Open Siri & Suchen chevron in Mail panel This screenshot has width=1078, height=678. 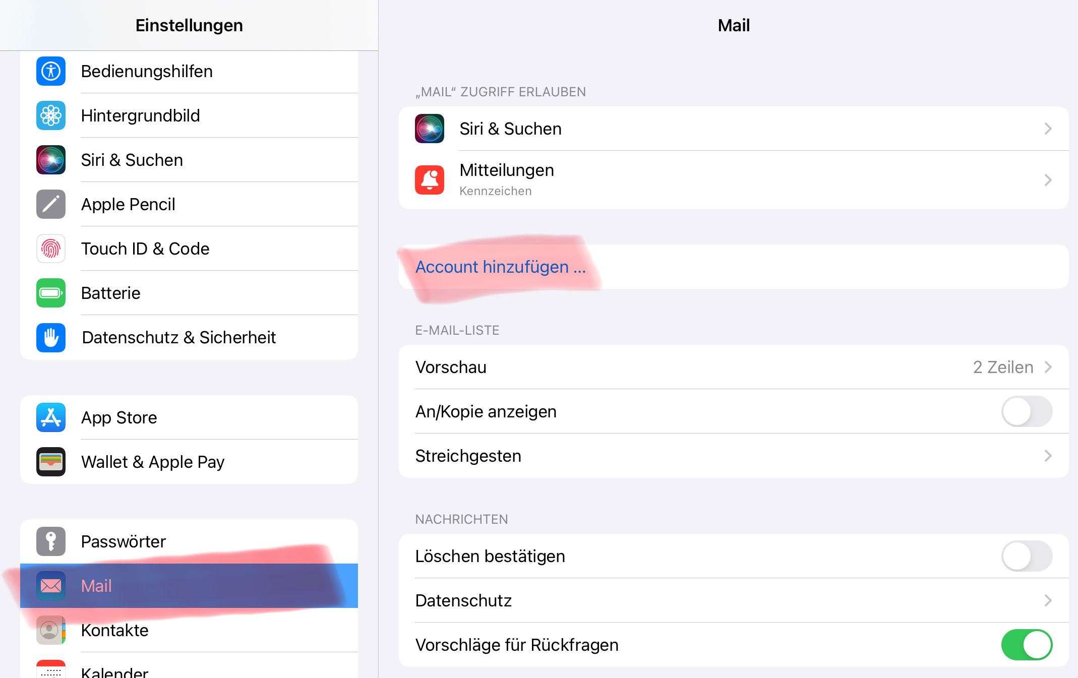[x=1048, y=129]
